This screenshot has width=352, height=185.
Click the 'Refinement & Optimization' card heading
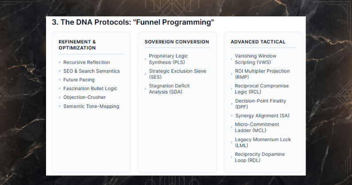click(x=77, y=45)
